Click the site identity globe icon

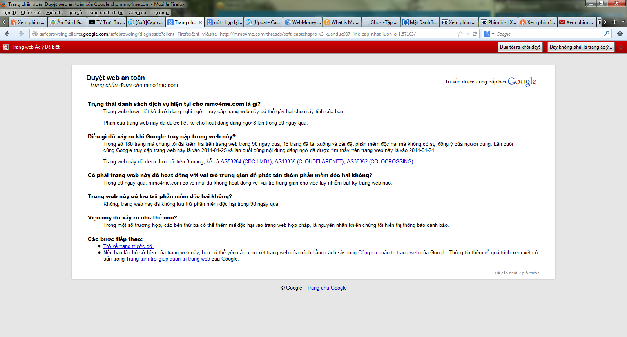[x=35, y=34]
